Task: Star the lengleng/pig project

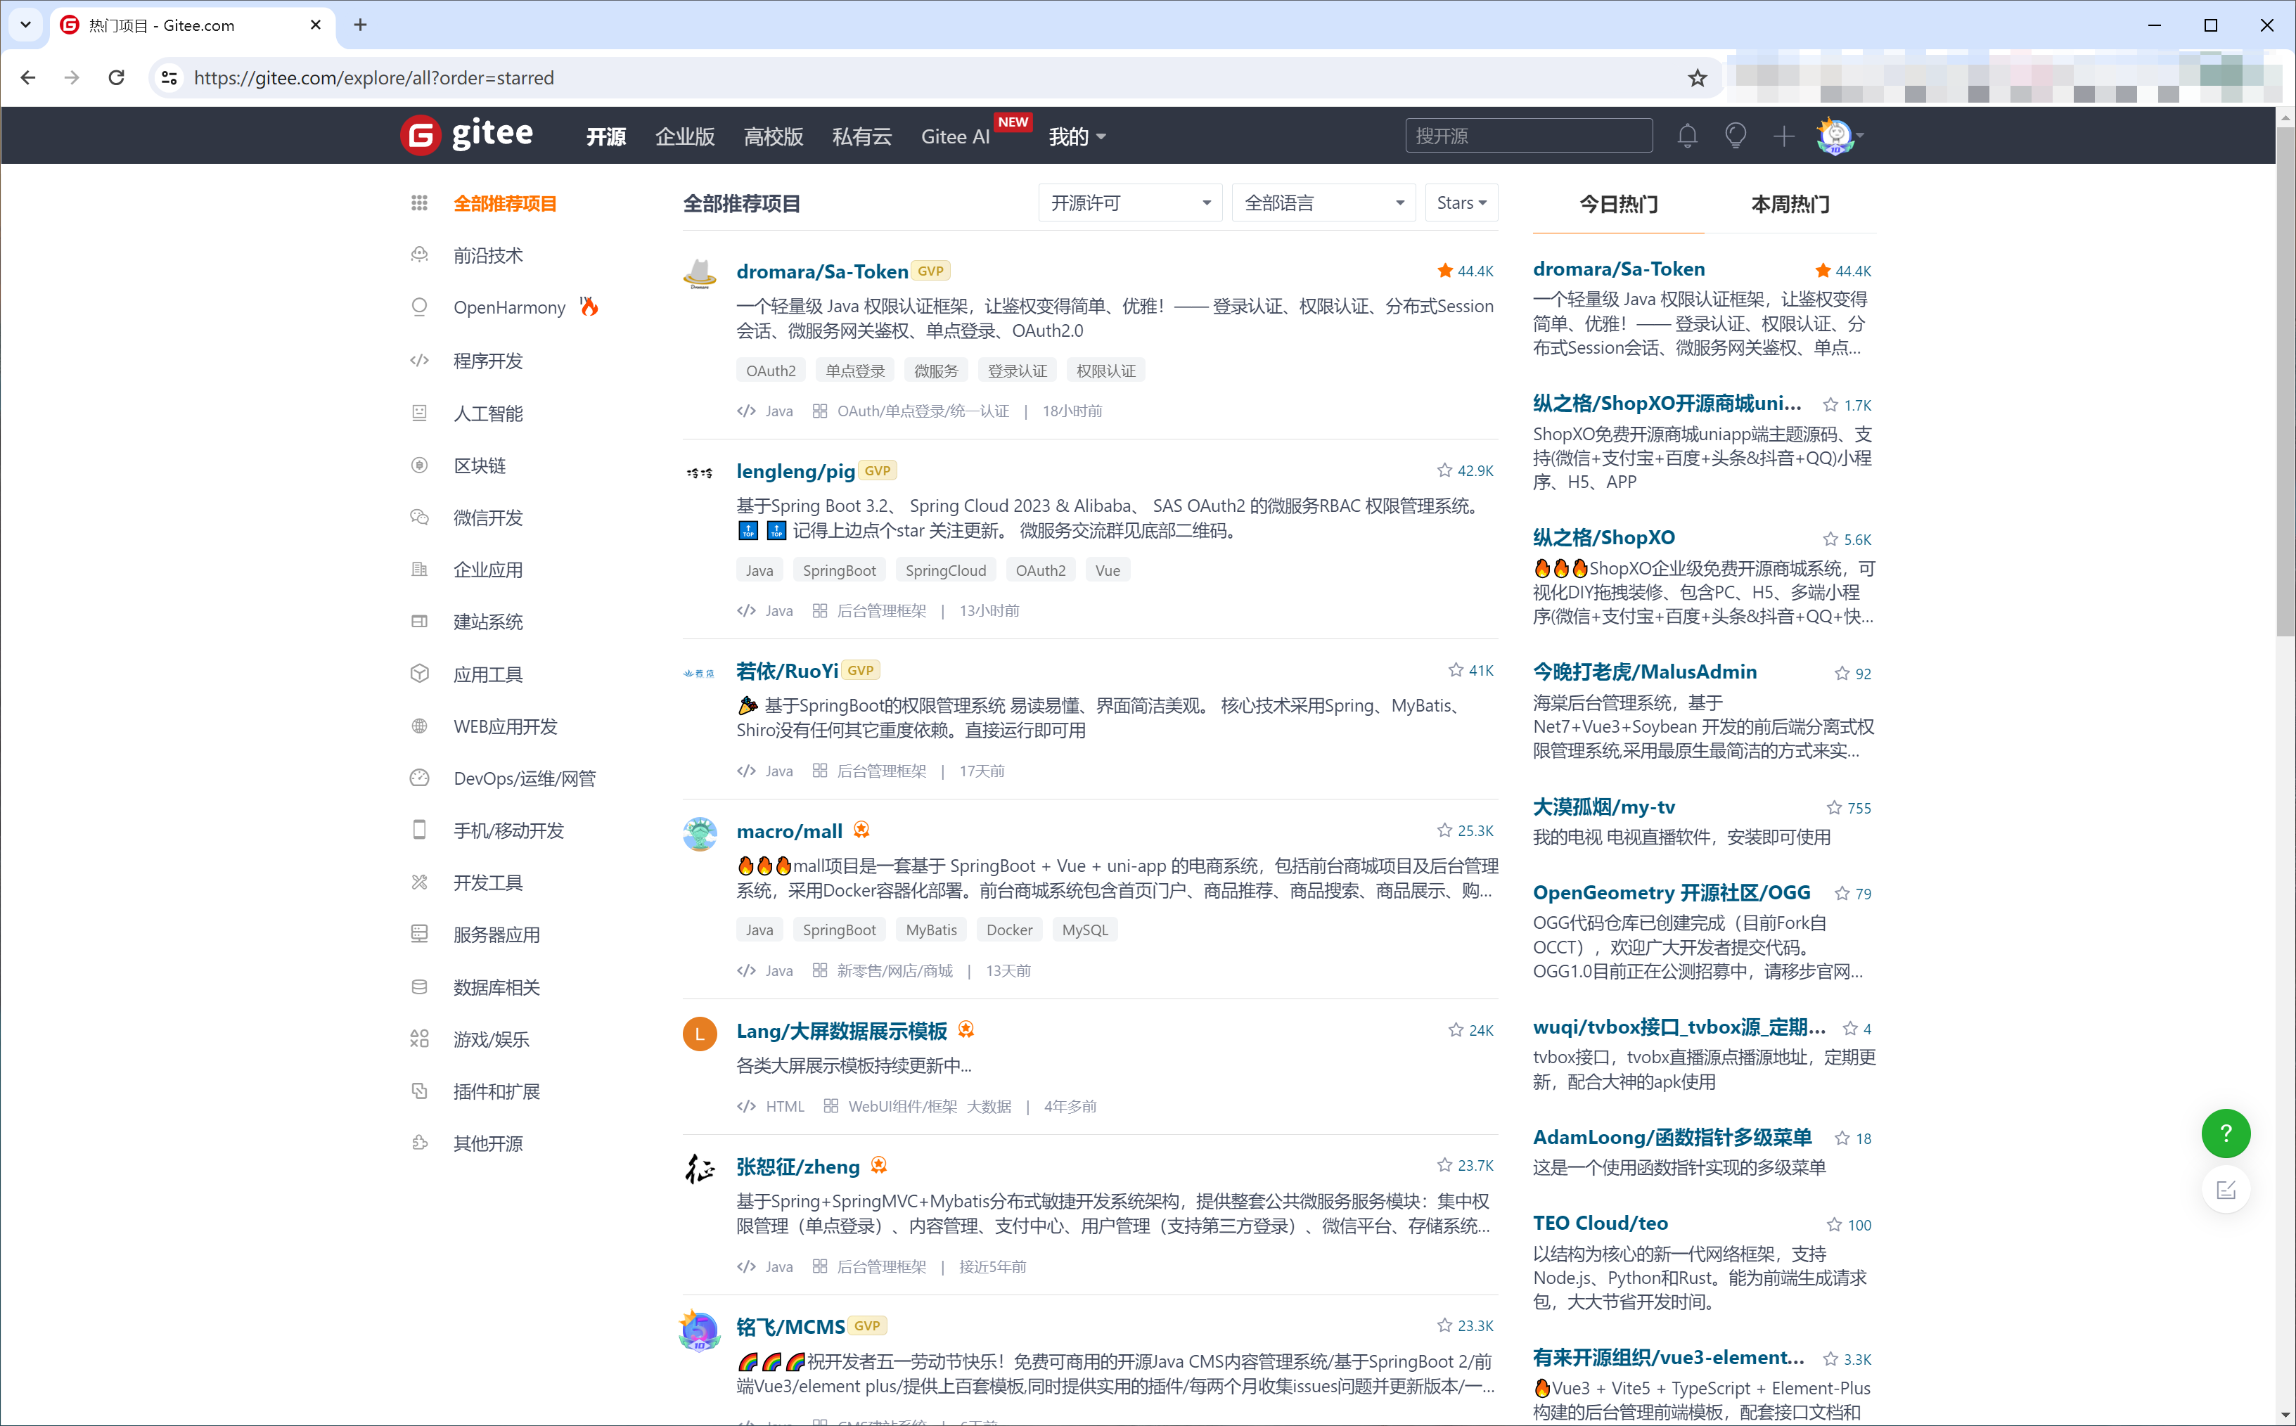Action: coord(1444,470)
